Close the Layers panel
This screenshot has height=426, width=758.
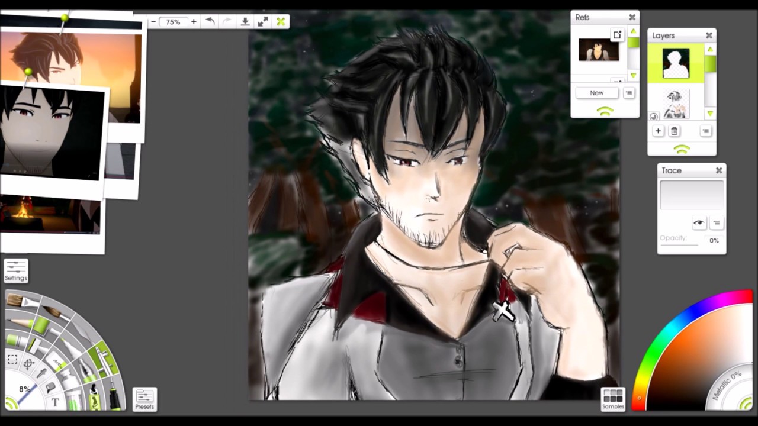(x=709, y=35)
